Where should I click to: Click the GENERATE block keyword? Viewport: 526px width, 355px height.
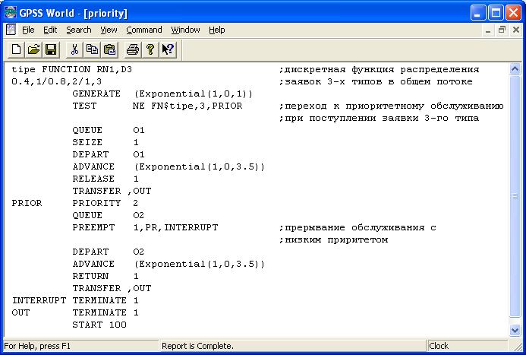tap(96, 94)
